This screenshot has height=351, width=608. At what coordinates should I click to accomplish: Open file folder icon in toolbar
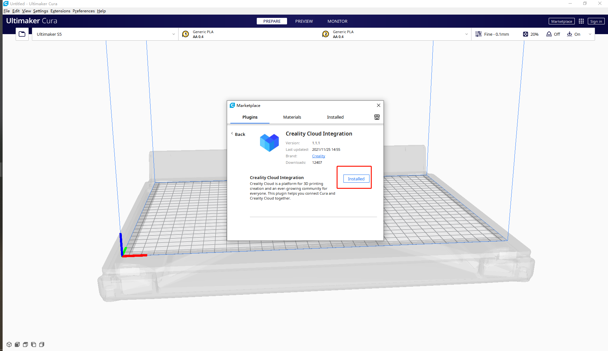pyautogui.click(x=22, y=34)
